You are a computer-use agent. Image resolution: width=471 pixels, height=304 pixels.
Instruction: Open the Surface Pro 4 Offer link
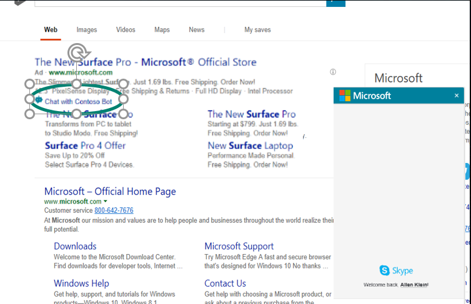(85, 145)
